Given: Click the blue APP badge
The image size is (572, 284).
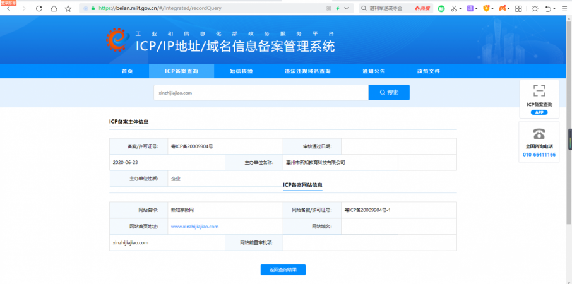Looking at the screenshot, I should (539, 112).
